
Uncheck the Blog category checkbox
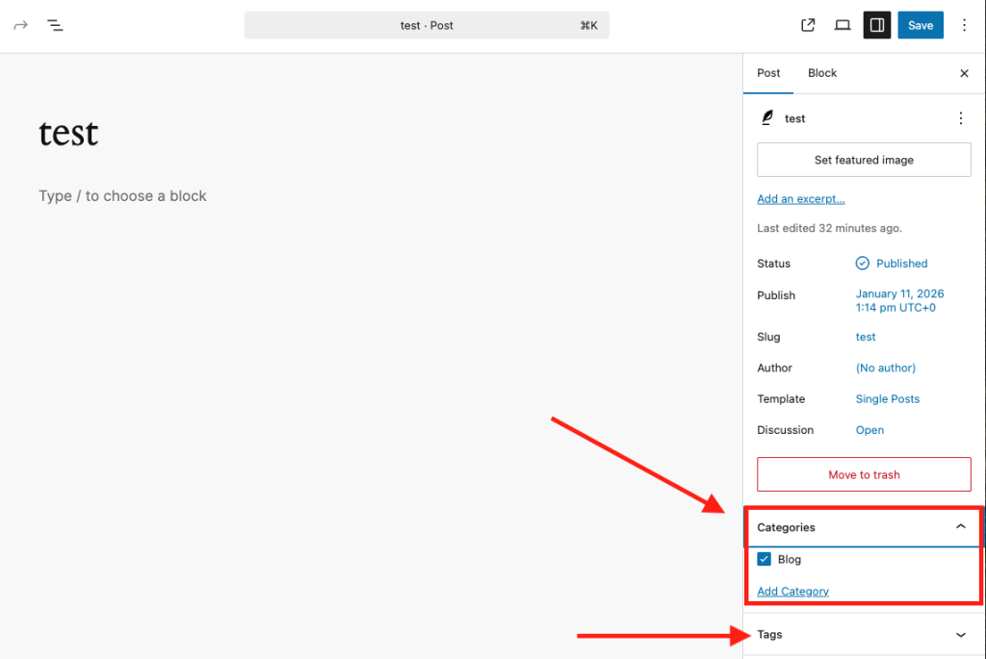click(764, 559)
